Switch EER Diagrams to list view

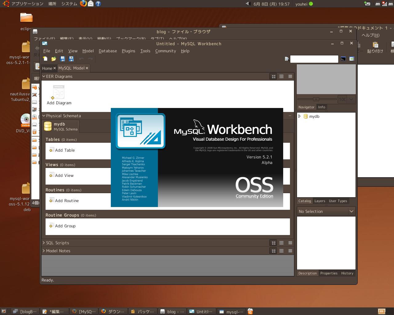(290, 77)
